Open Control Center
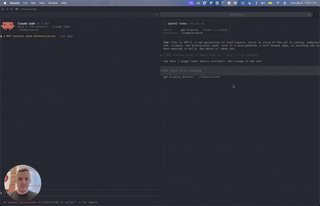Image resolution: width=320 pixels, height=206 pixels. (285, 3)
